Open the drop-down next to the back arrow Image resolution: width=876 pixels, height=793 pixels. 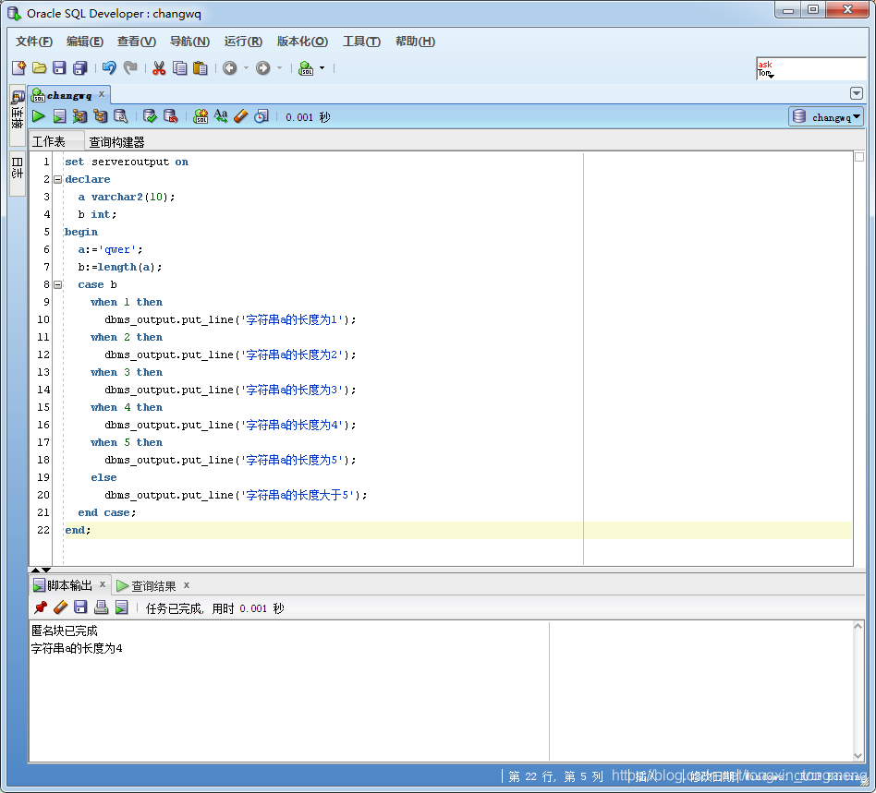click(x=246, y=68)
